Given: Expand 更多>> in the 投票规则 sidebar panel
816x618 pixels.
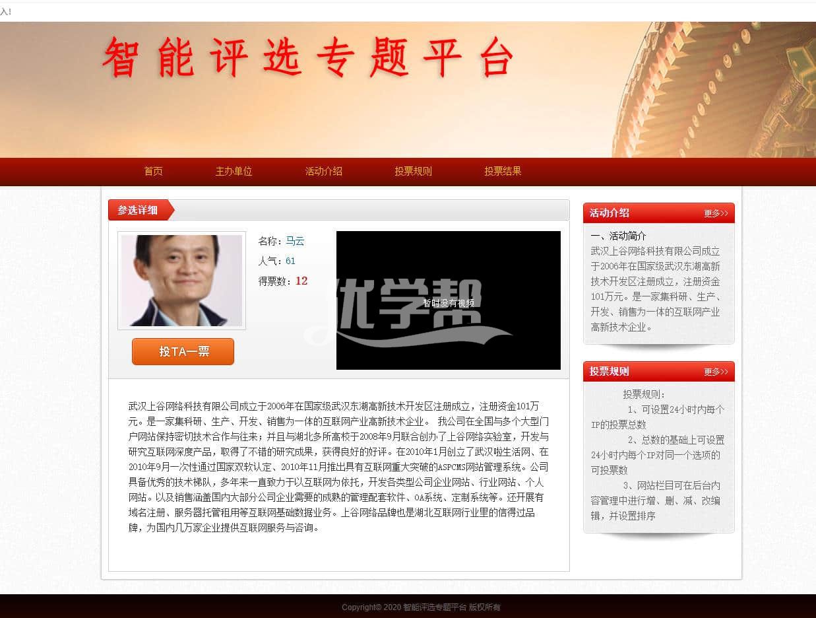Looking at the screenshot, I should point(716,372).
